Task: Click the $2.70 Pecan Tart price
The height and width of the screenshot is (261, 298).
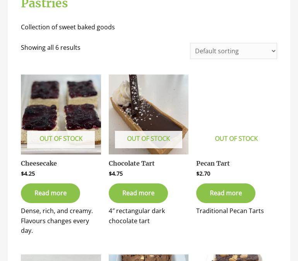Action: coord(203,174)
